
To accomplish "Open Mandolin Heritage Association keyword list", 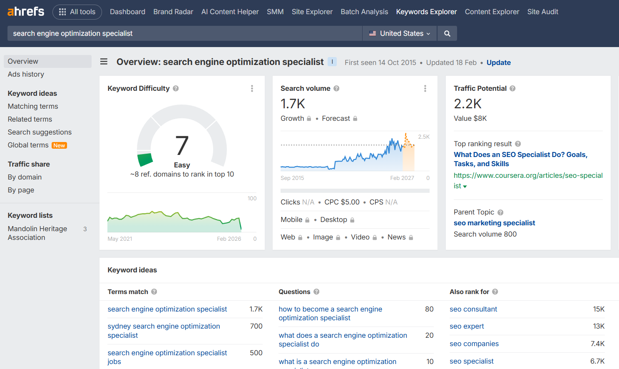I will (37, 233).
